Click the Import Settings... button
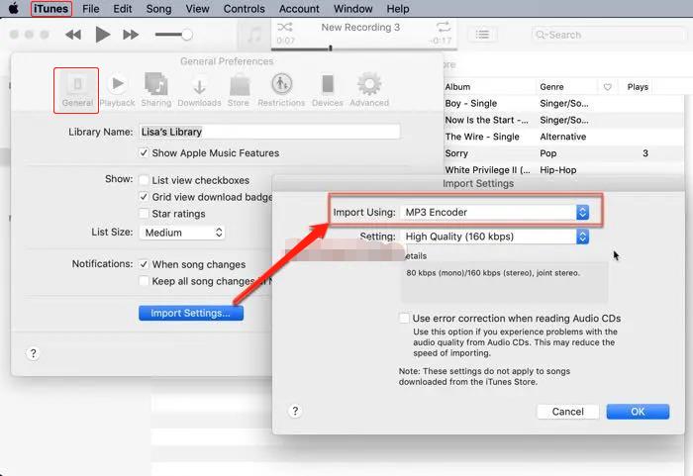693x476 pixels. pyautogui.click(x=190, y=313)
